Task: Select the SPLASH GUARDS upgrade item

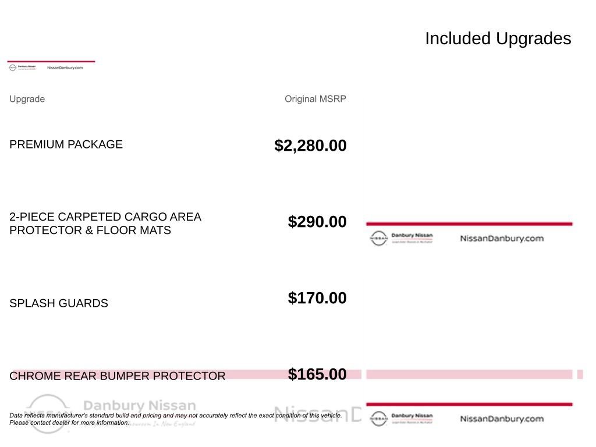Action: [59, 303]
